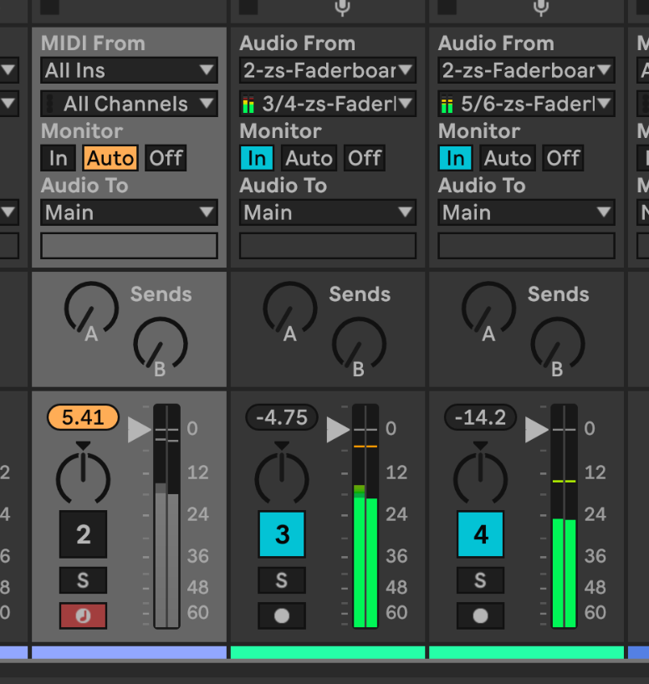
Task: Arm track 4 for recording
Action: 480,615
